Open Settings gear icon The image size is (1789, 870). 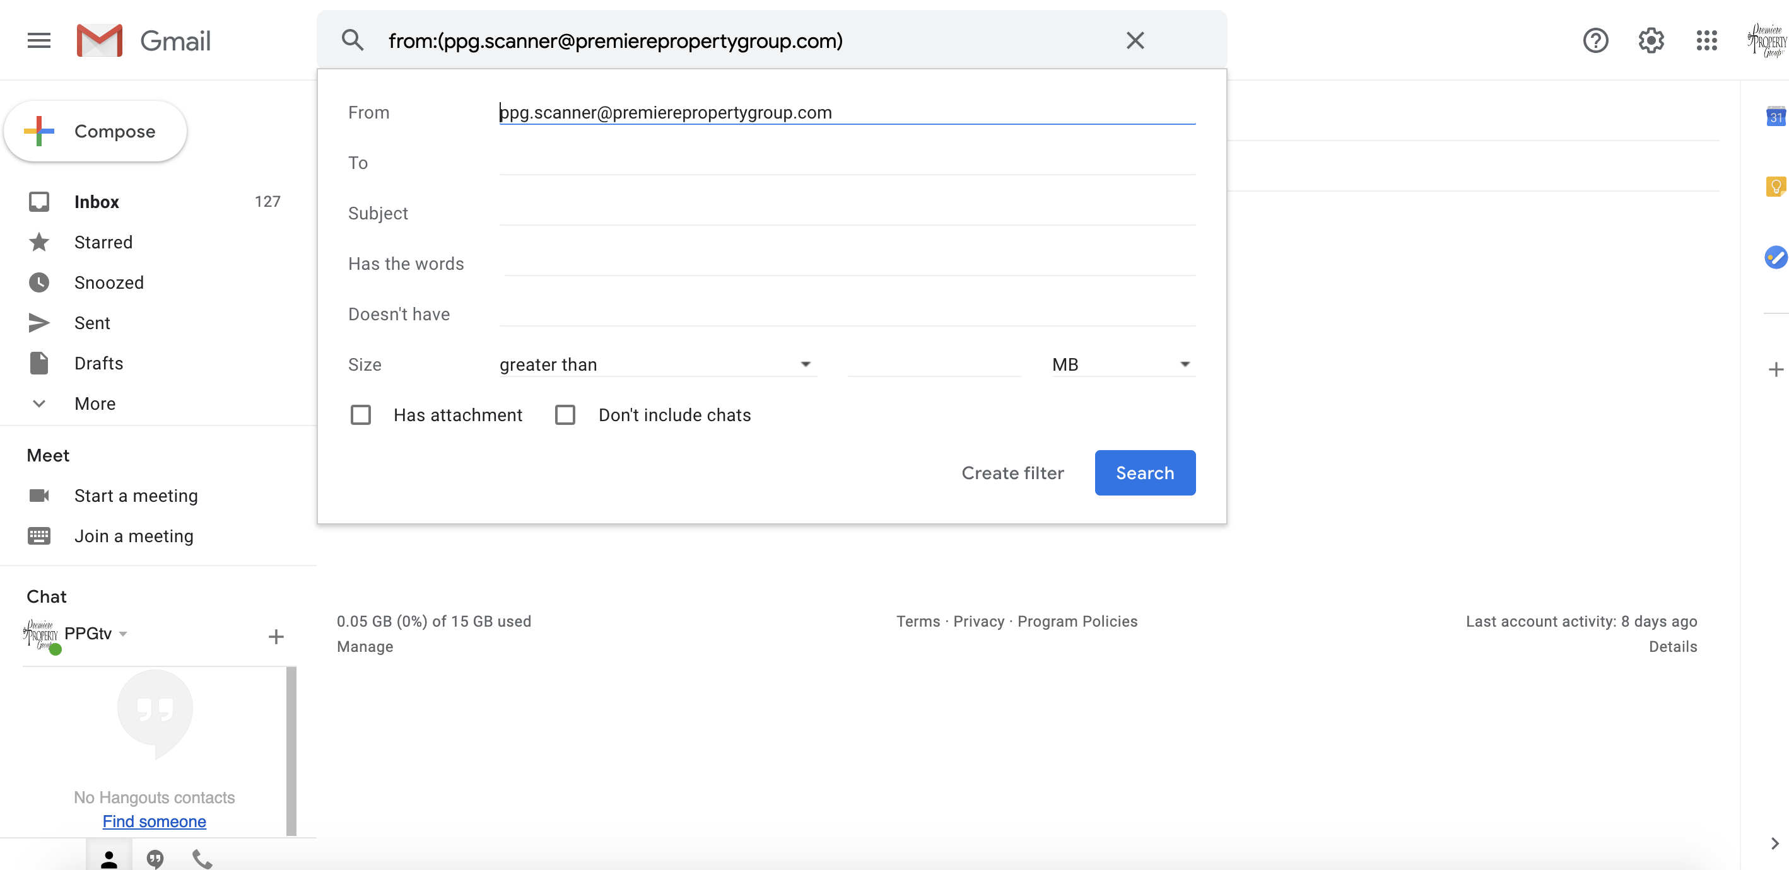1651,40
